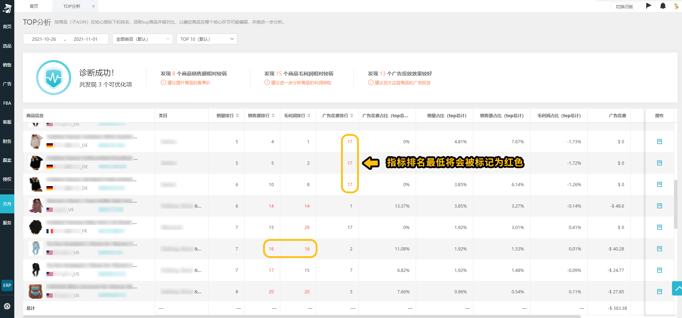Click the play video icon in the top bar

649,6
